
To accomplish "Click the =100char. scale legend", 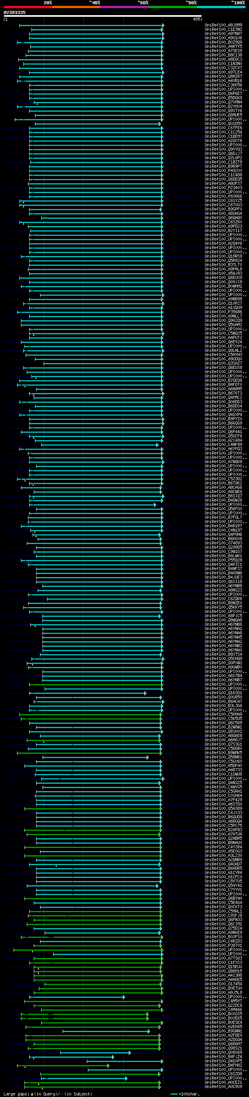I will point(185,1093).
